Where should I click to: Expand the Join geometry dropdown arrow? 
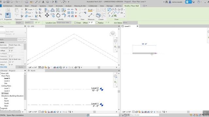pos(33,16)
